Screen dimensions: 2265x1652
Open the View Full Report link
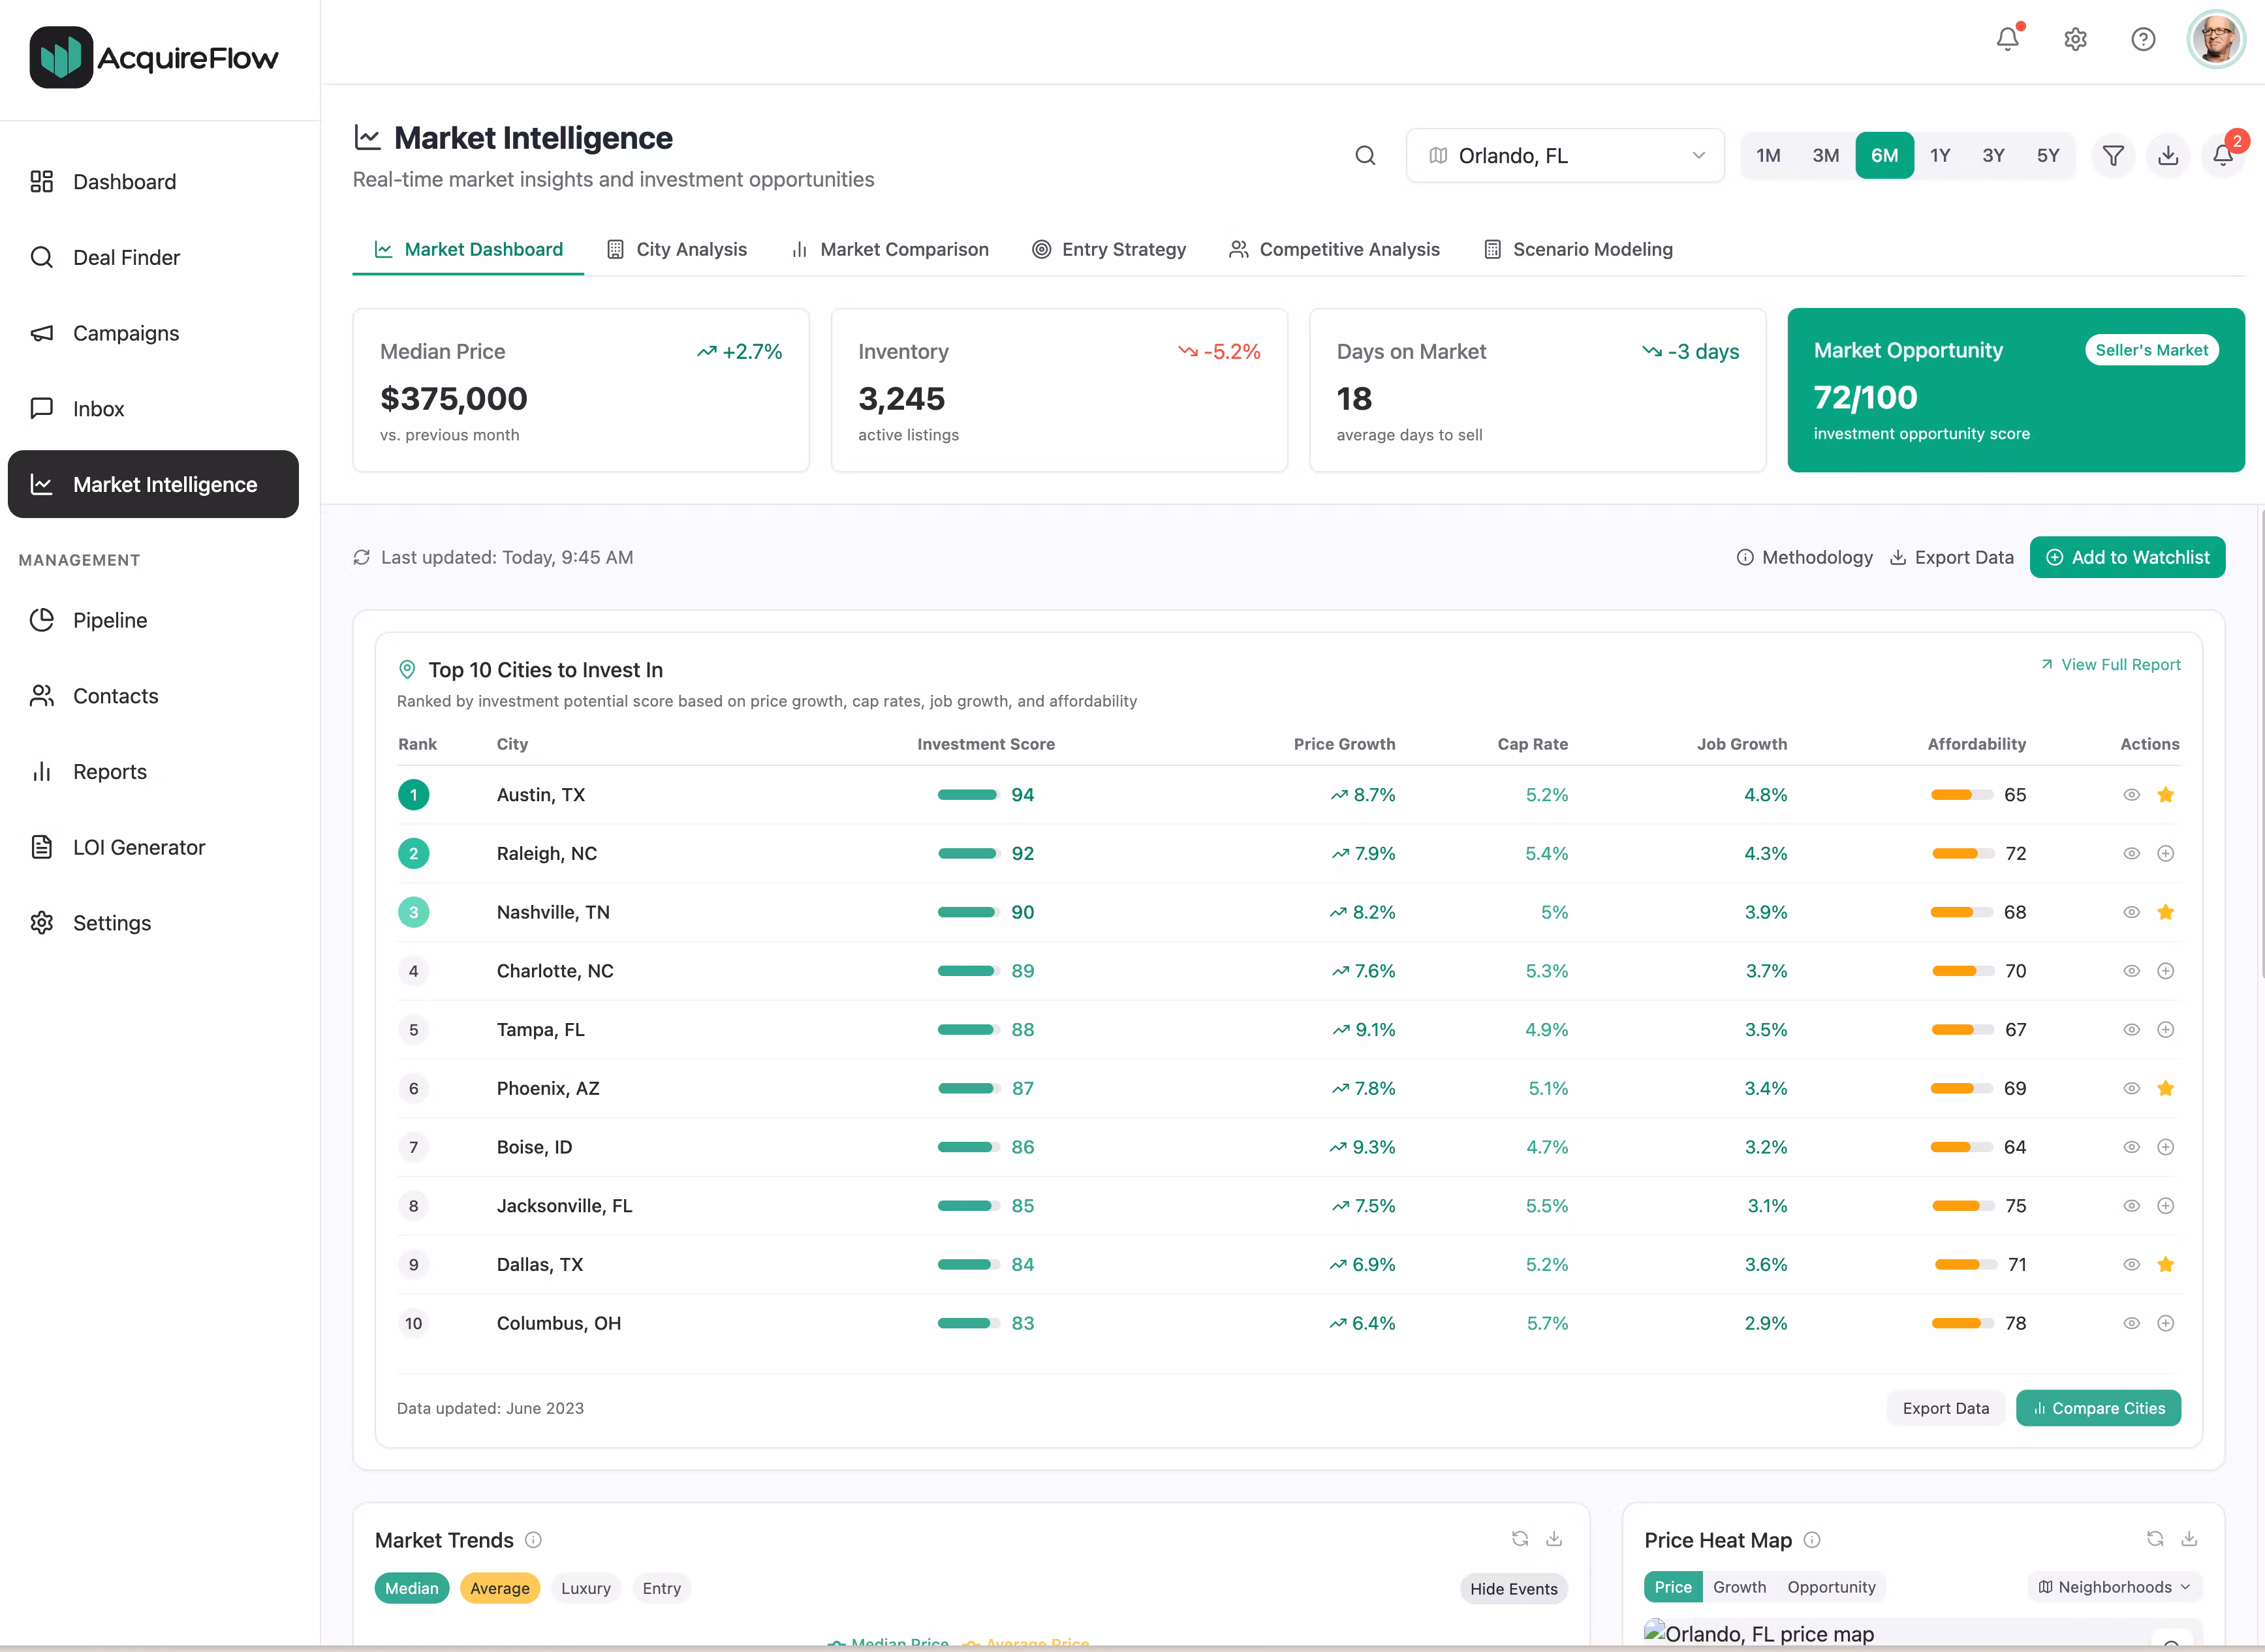coord(2110,664)
